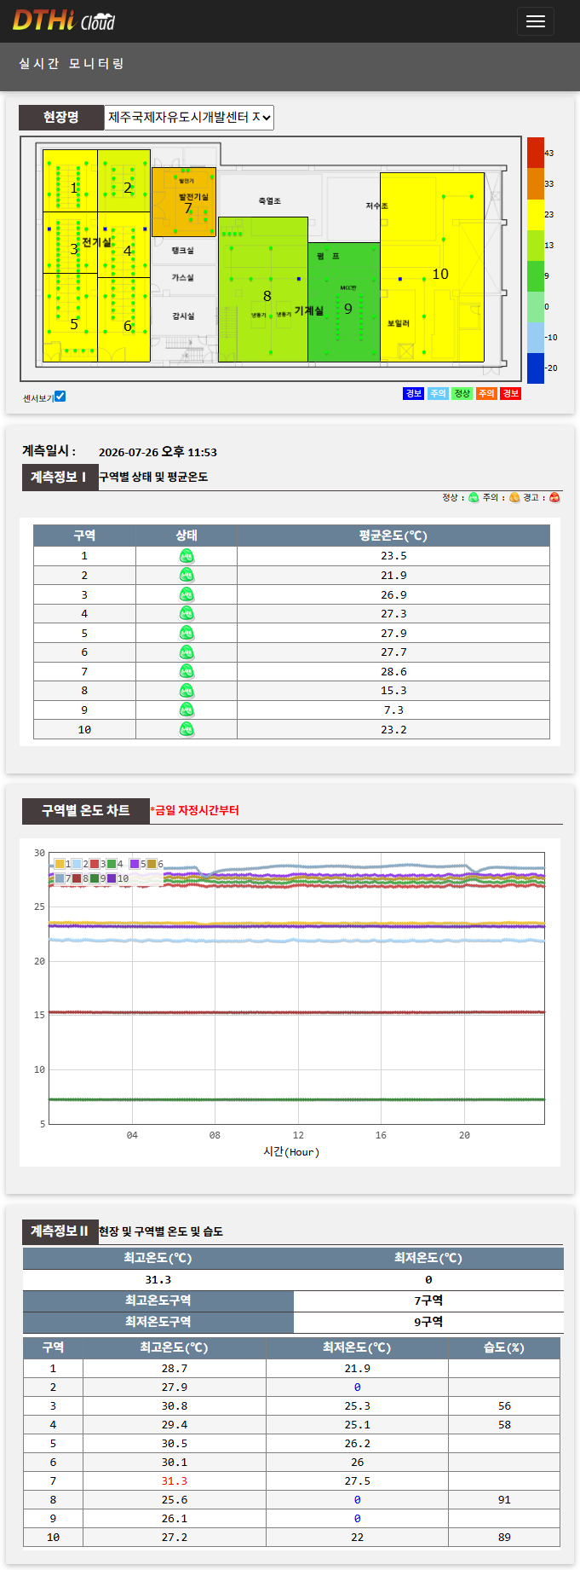This screenshot has height=1570, width=580.
Task: Select zone 10 보일러 area on floor plan
Action: coord(433,267)
